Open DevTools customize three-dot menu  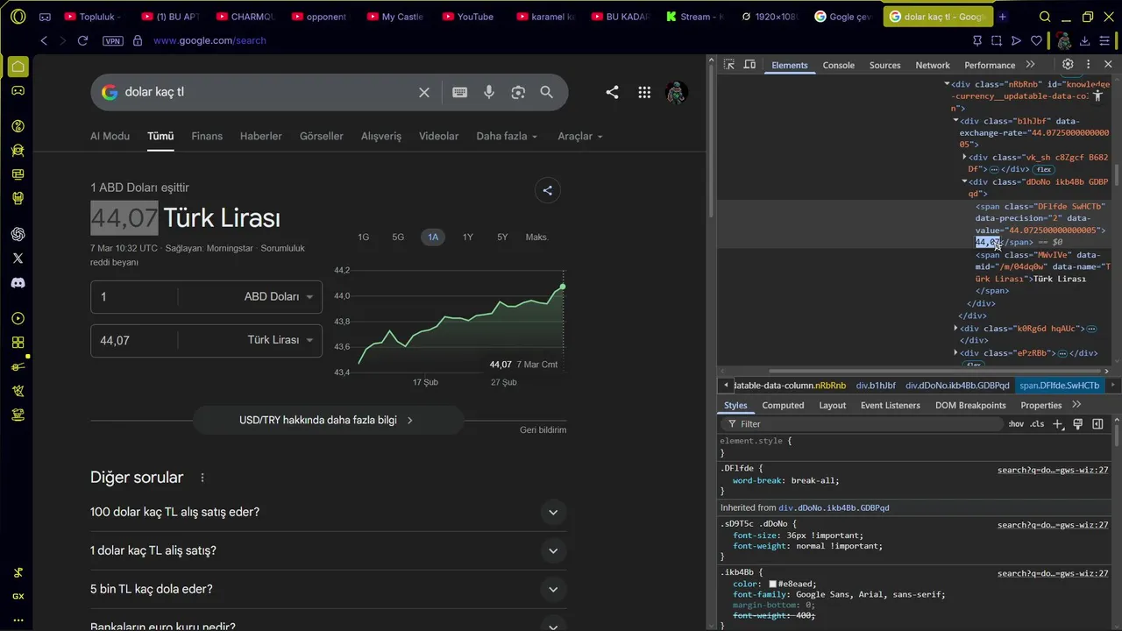(x=1088, y=65)
